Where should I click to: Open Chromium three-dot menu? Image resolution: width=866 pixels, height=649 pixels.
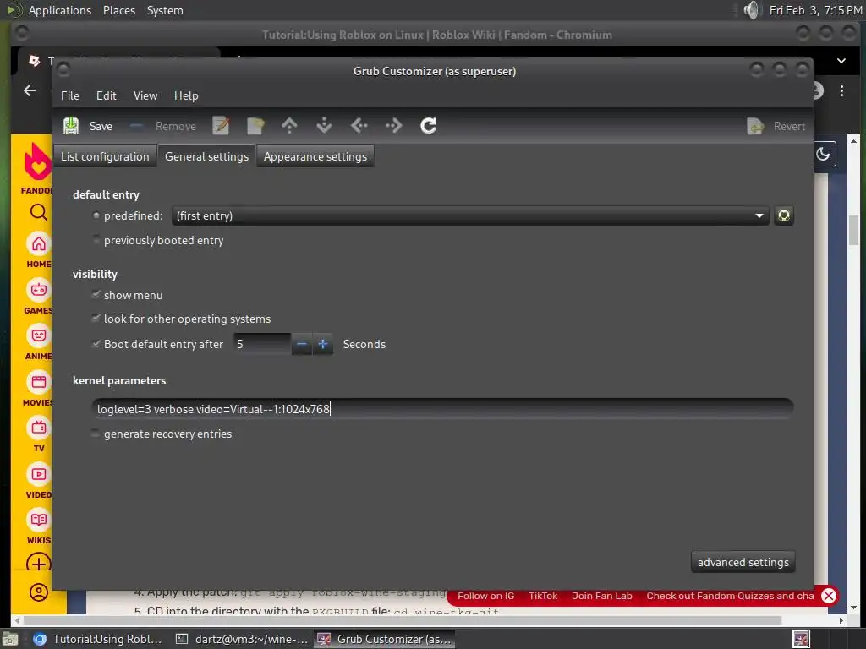[x=841, y=90]
